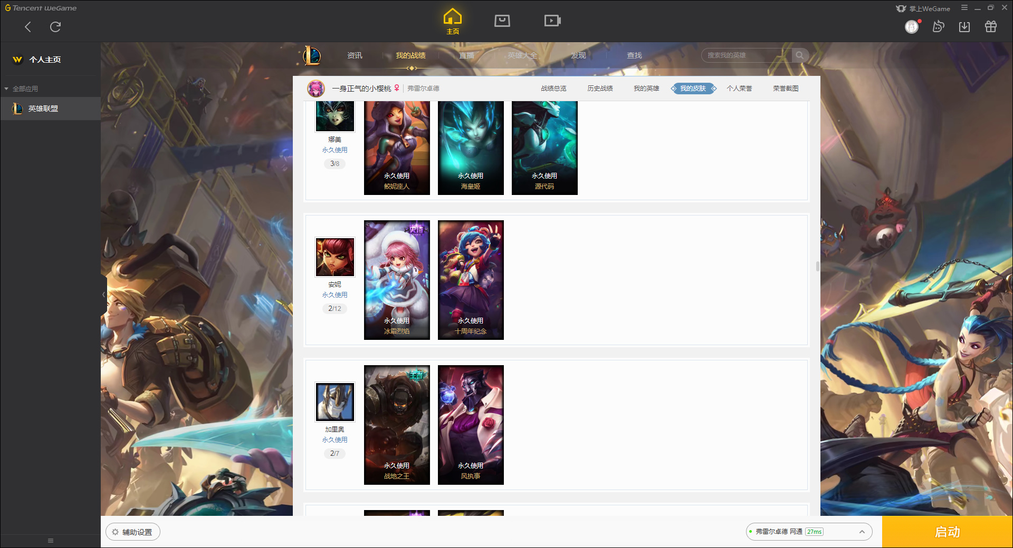Open the 鲛妮座人 skin card
Screen dimensions: 1013x548
click(397, 148)
